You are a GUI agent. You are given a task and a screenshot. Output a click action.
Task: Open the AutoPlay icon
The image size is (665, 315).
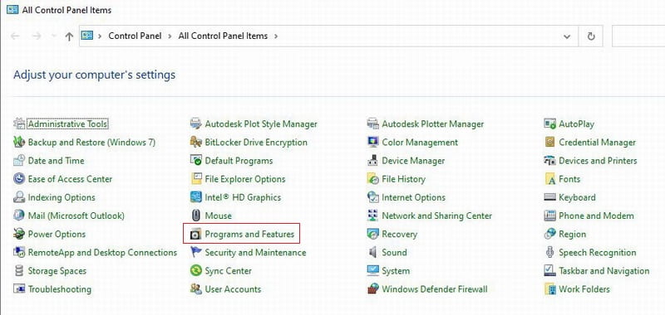click(x=549, y=124)
